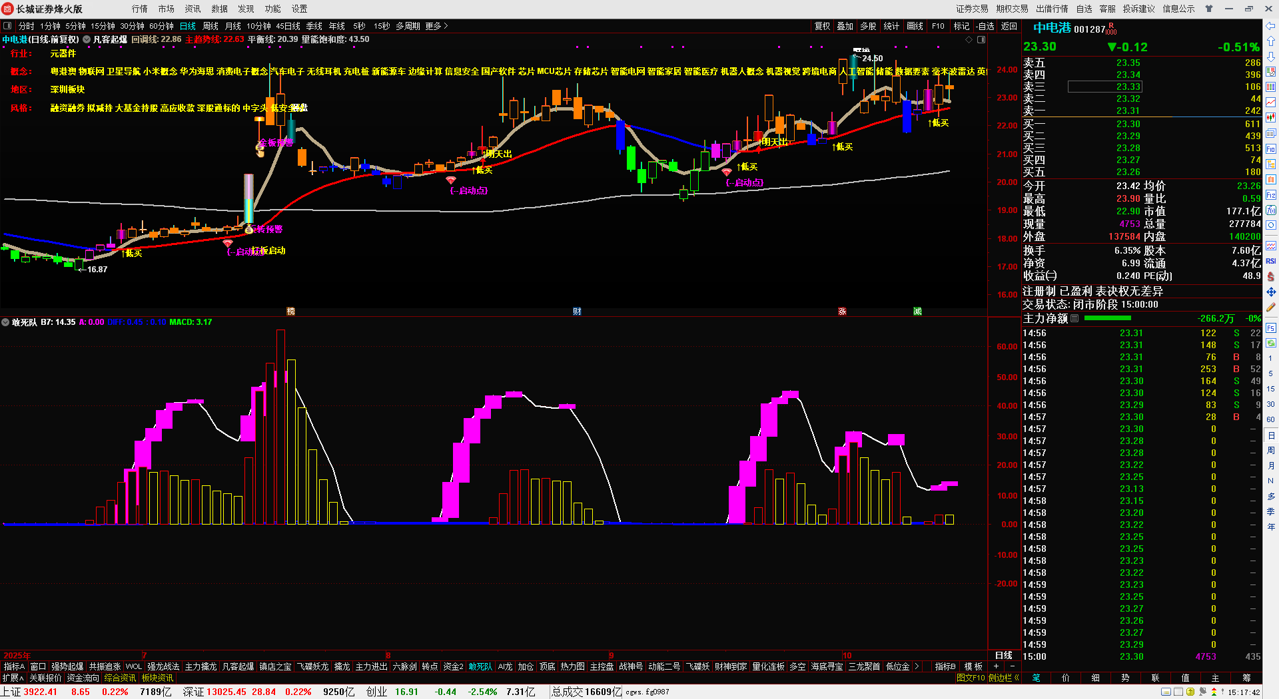Click the RSI indicator sidebar icon

pos(1271,261)
